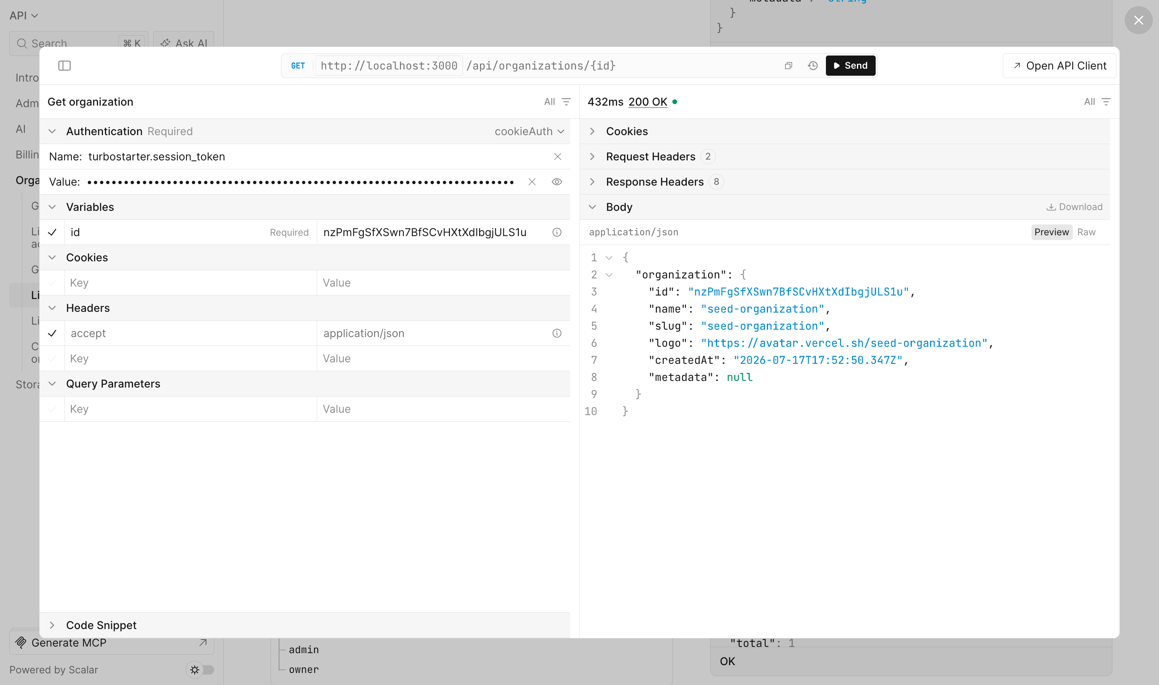Copy the request URL icon

(789, 66)
